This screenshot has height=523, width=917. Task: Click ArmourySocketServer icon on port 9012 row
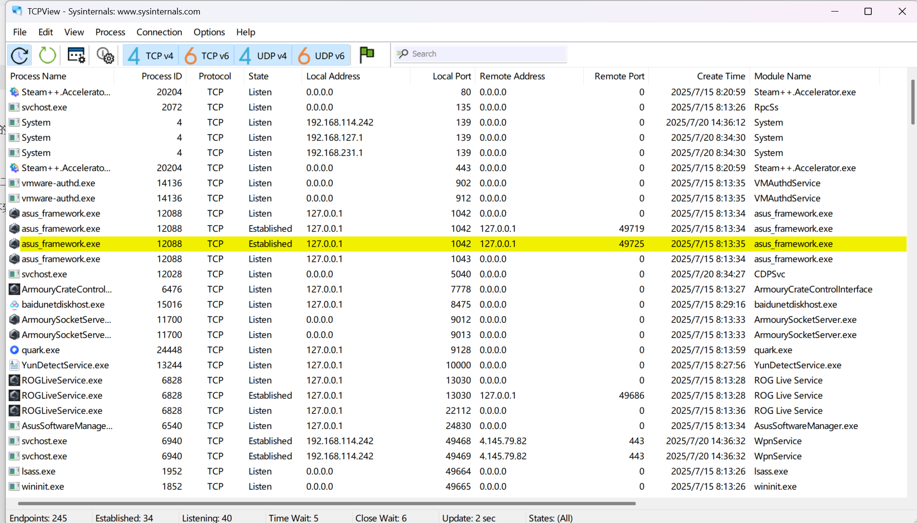tap(14, 320)
